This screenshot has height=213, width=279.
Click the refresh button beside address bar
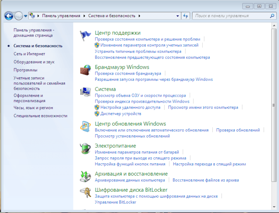point(186,16)
